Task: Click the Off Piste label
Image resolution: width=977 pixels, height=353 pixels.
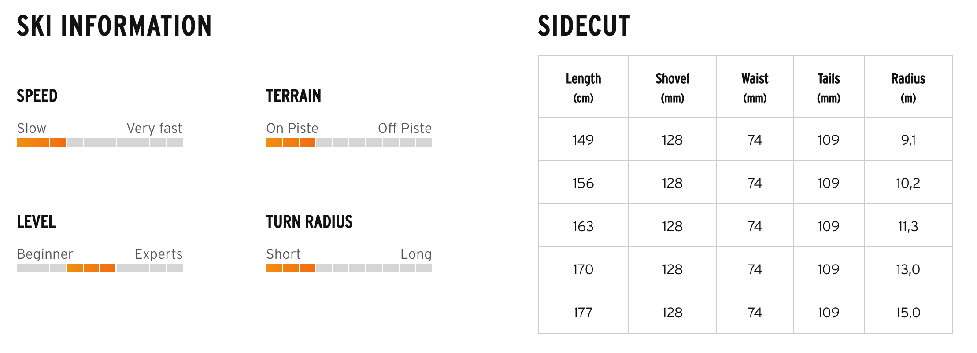Action: pyautogui.click(x=405, y=128)
